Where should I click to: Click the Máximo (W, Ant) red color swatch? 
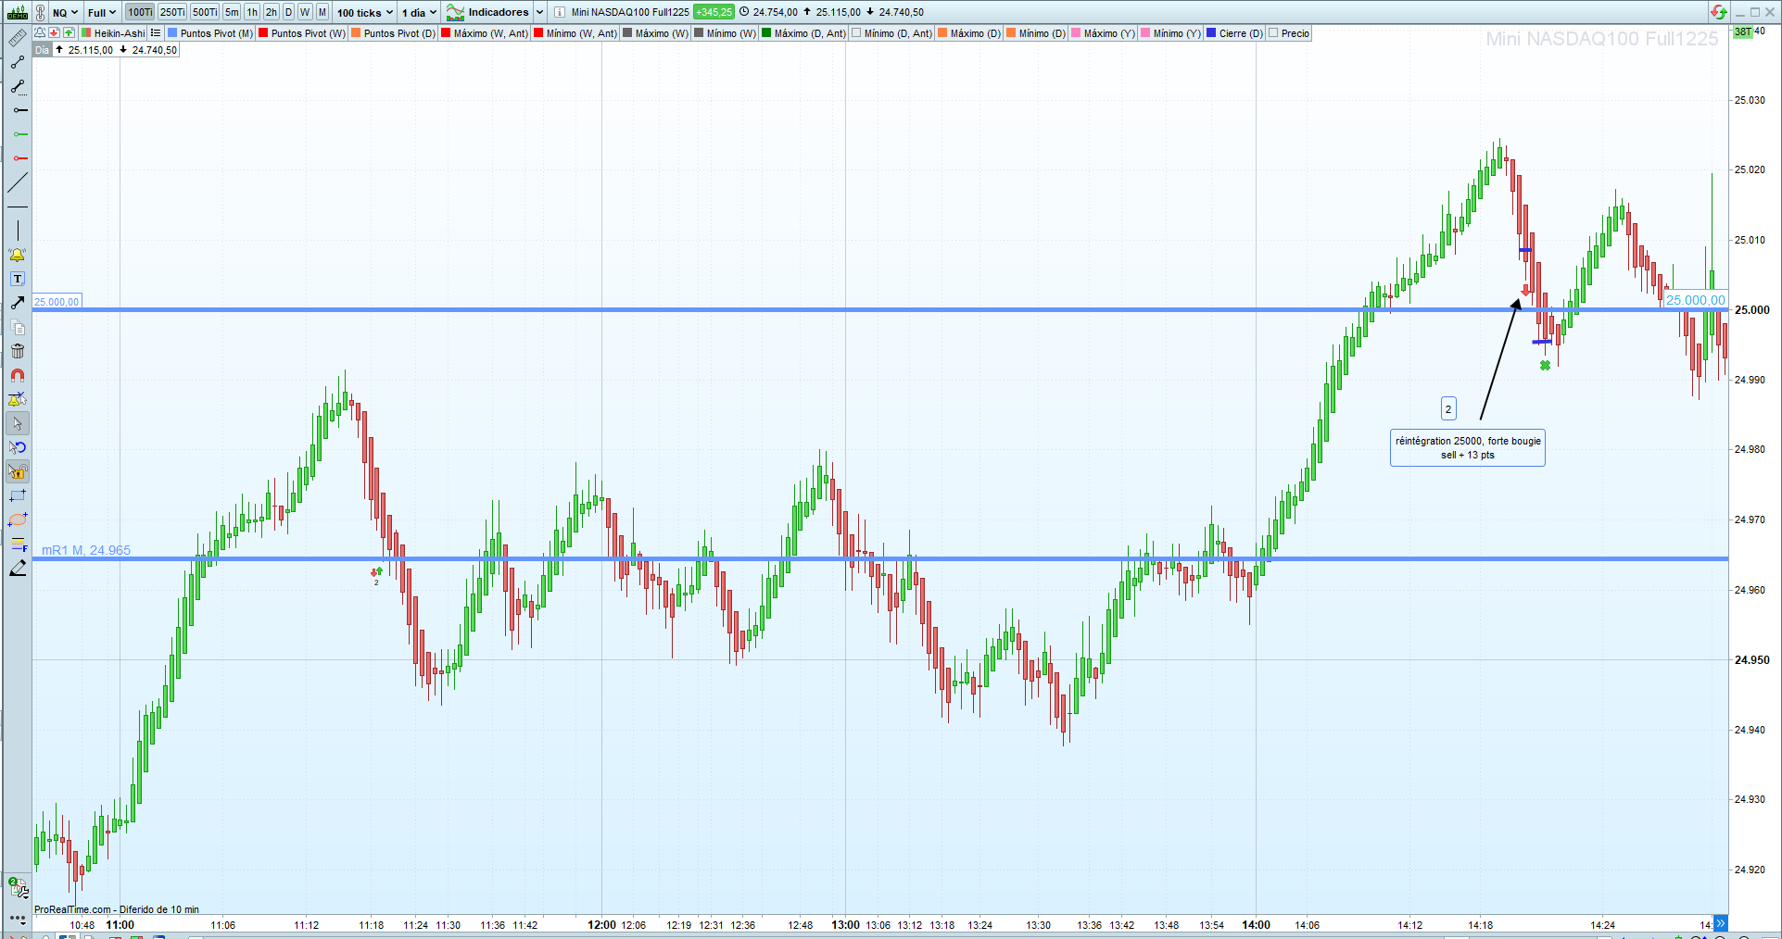point(446,33)
